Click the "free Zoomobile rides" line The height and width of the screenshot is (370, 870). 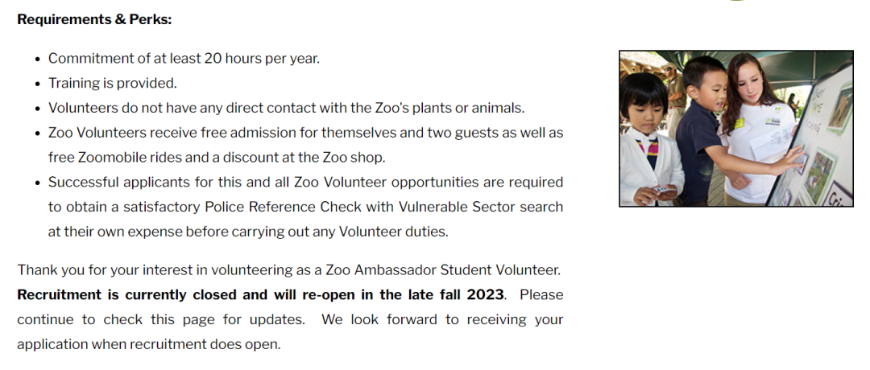217,158
